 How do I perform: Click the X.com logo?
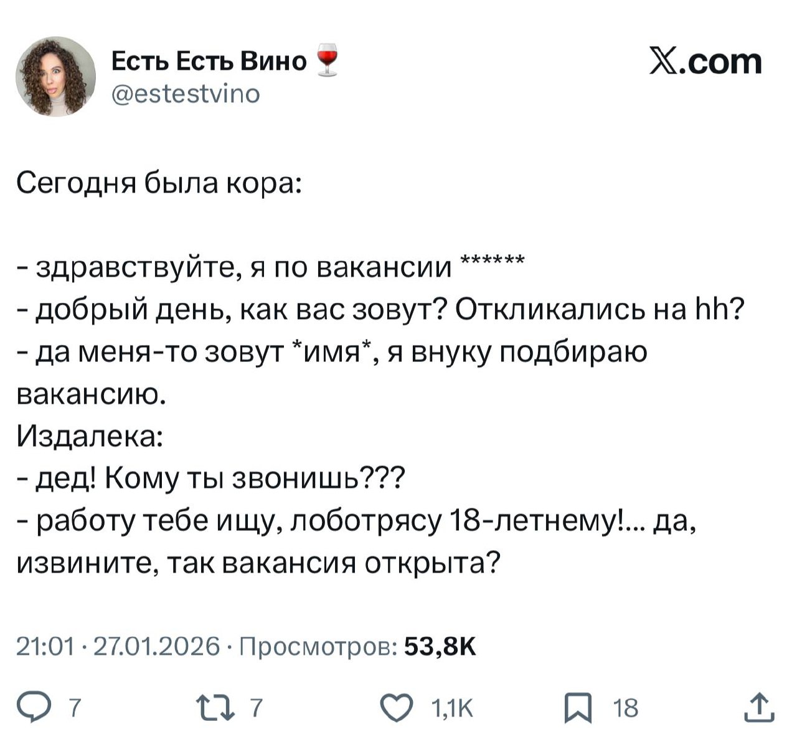point(705,62)
